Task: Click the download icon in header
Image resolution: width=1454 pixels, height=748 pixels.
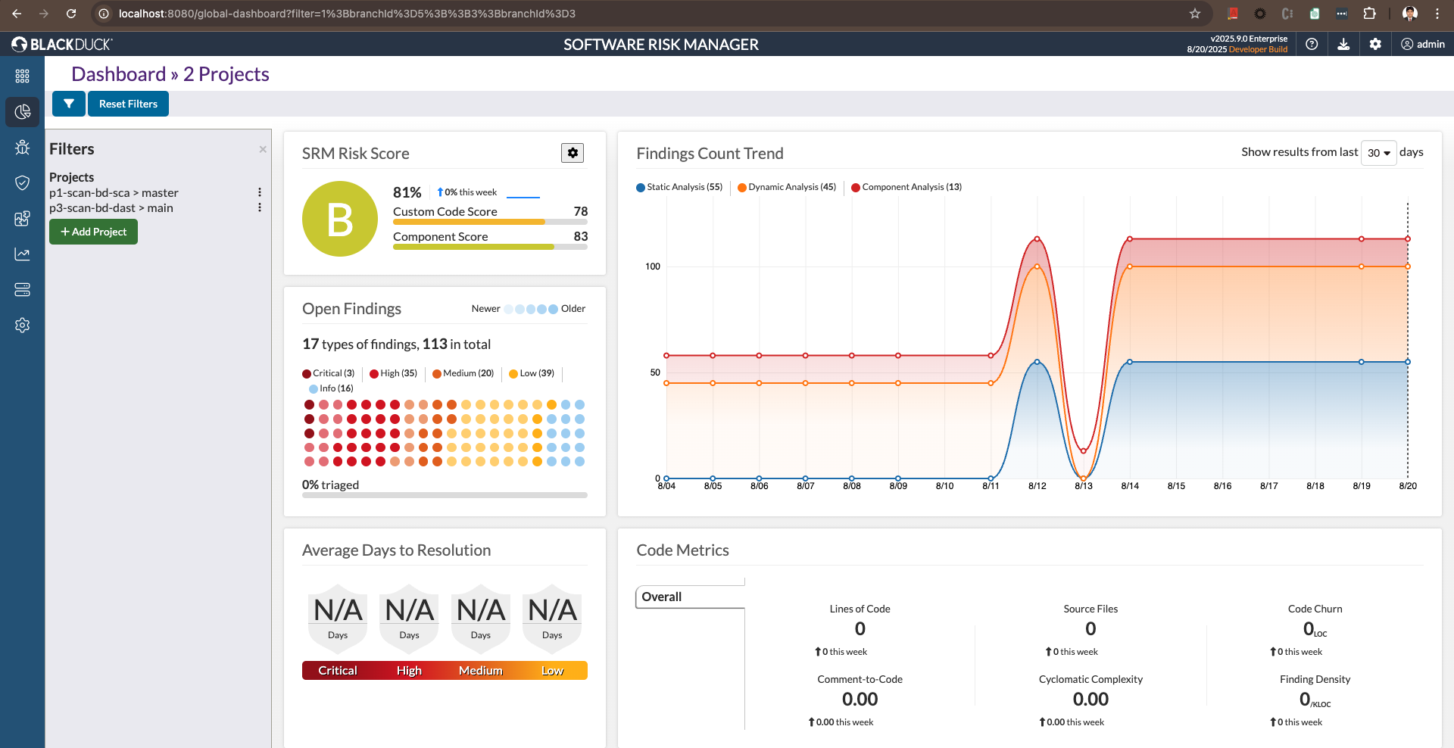Action: [1343, 45]
